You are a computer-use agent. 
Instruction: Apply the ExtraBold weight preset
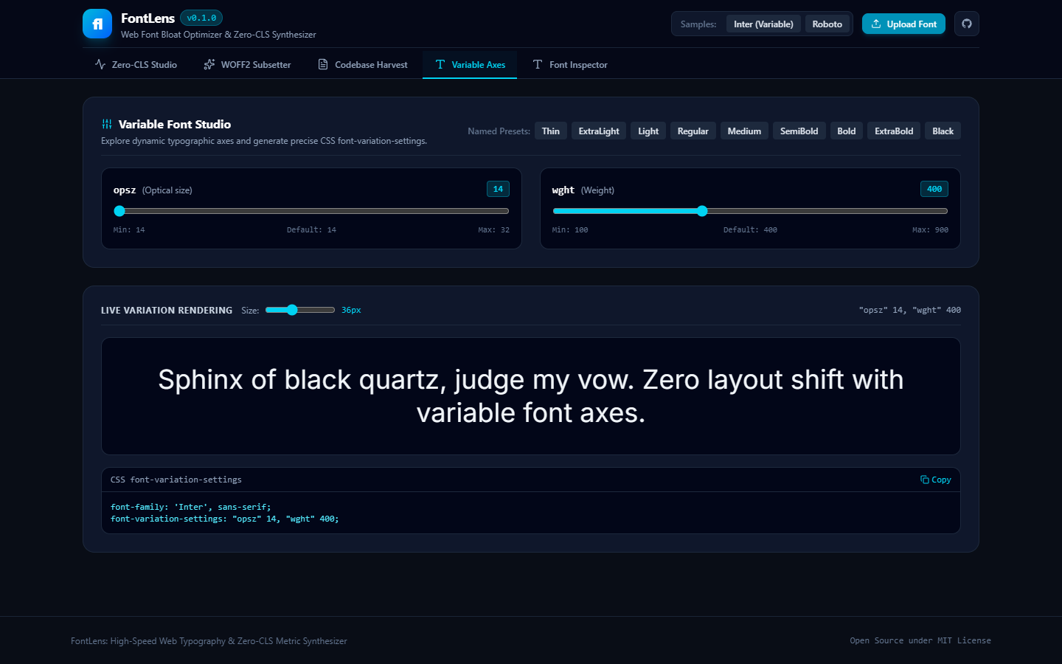click(x=894, y=131)
